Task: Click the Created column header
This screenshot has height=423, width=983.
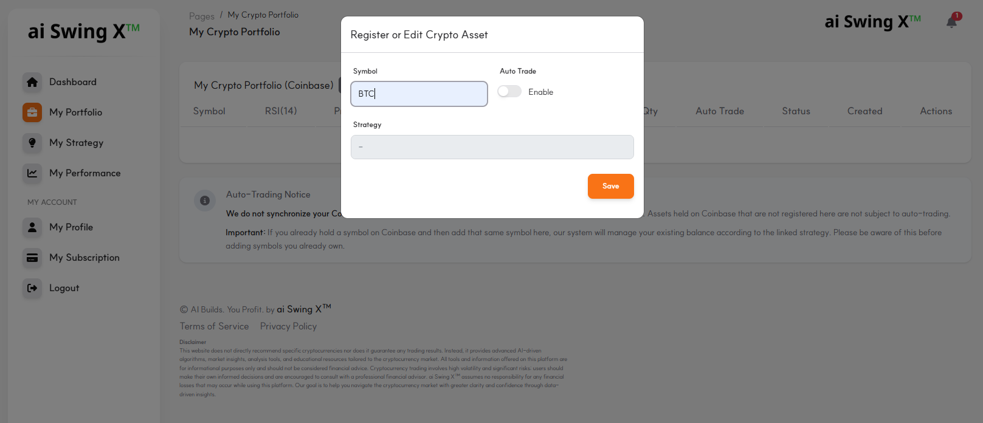Action: [864, 111]
